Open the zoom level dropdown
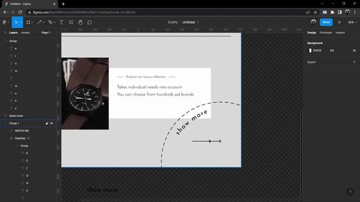Image resolution: width=360 pixels, height=202 pixels. (353, 22)
